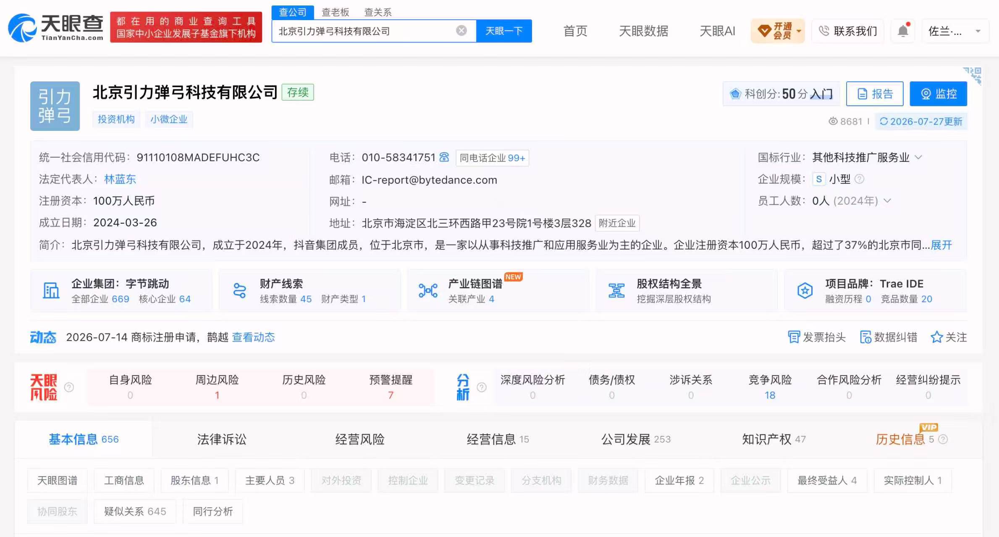Click the 发票抬头 icon
999x537 pixels.
coord(794,337)
